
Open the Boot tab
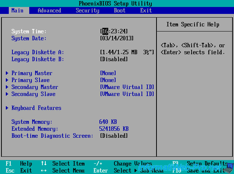point(120,11)
